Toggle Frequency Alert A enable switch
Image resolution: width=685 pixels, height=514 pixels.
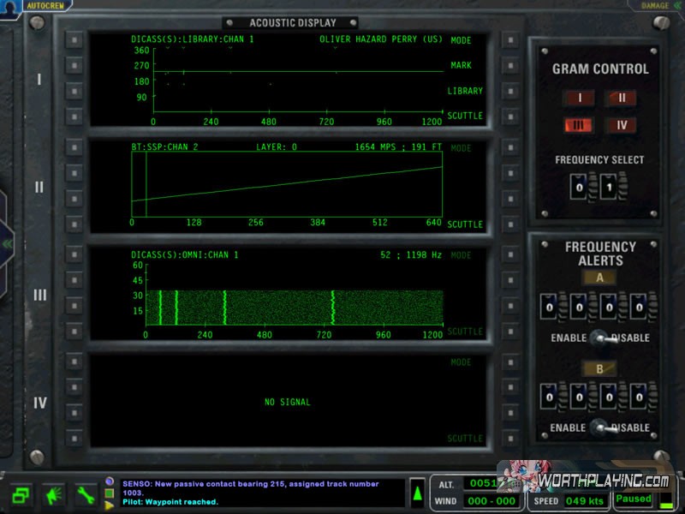coord(599,338)
